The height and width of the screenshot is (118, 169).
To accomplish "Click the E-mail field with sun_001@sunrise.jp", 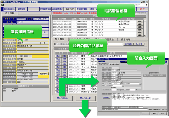I will 33,79.
